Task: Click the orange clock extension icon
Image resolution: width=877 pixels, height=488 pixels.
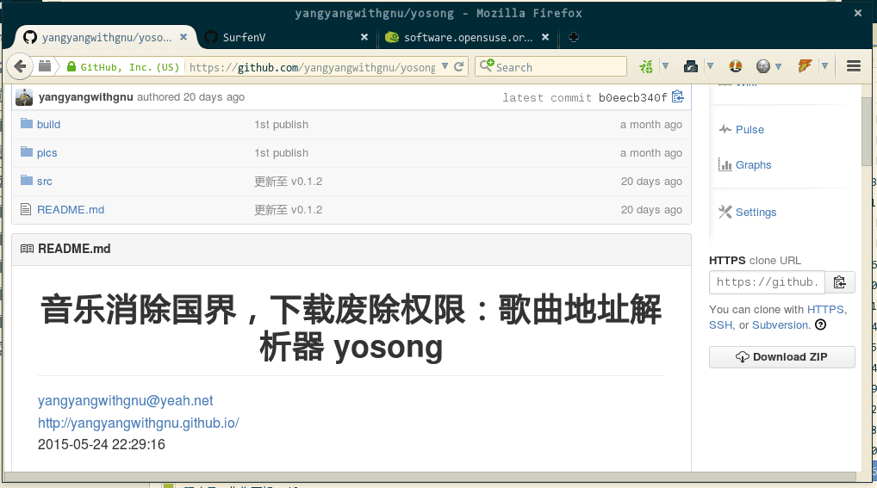Action: click(x=735, y=66)
